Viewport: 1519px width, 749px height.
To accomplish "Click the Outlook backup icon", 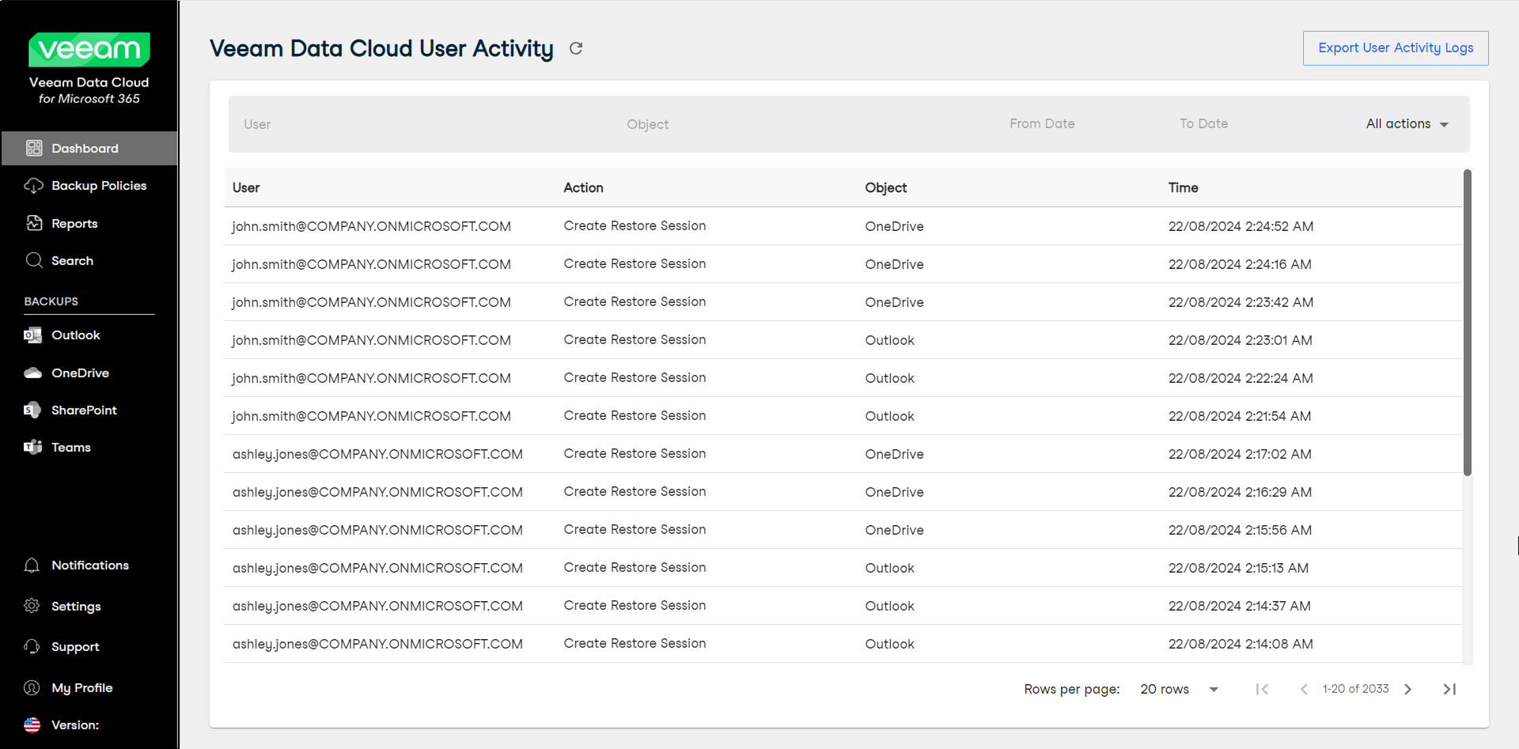I will pos(32,335).
